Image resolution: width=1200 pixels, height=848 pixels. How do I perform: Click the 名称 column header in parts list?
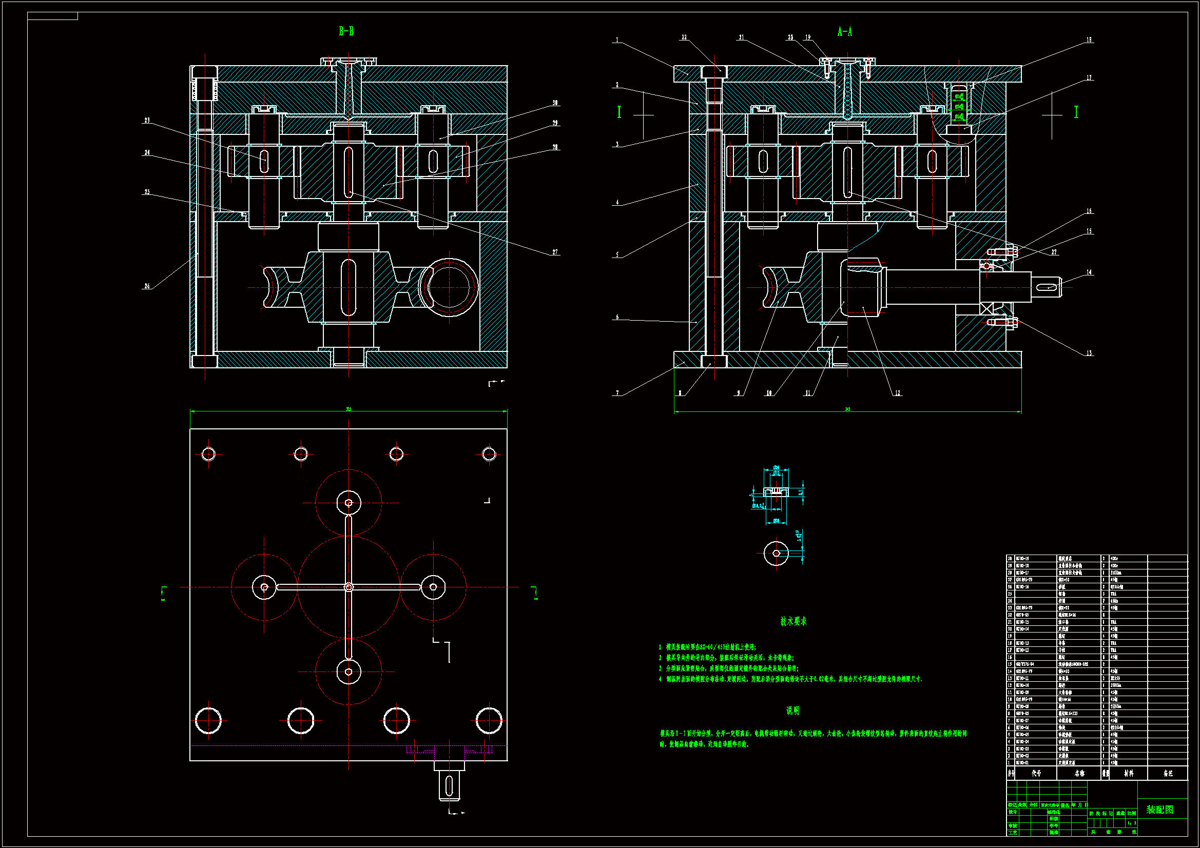1079,773
